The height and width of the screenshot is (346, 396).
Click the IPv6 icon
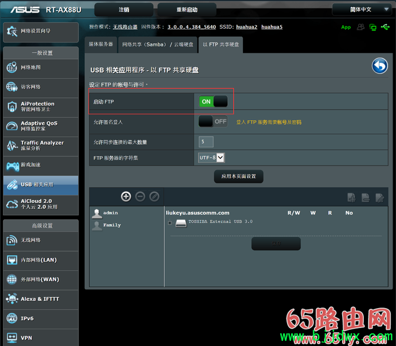click(12, 318)
